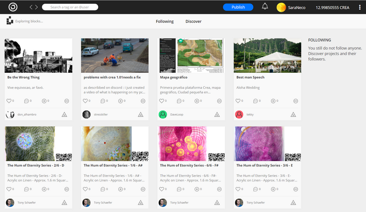Open comments on problems with crea post

pos(103,101)
